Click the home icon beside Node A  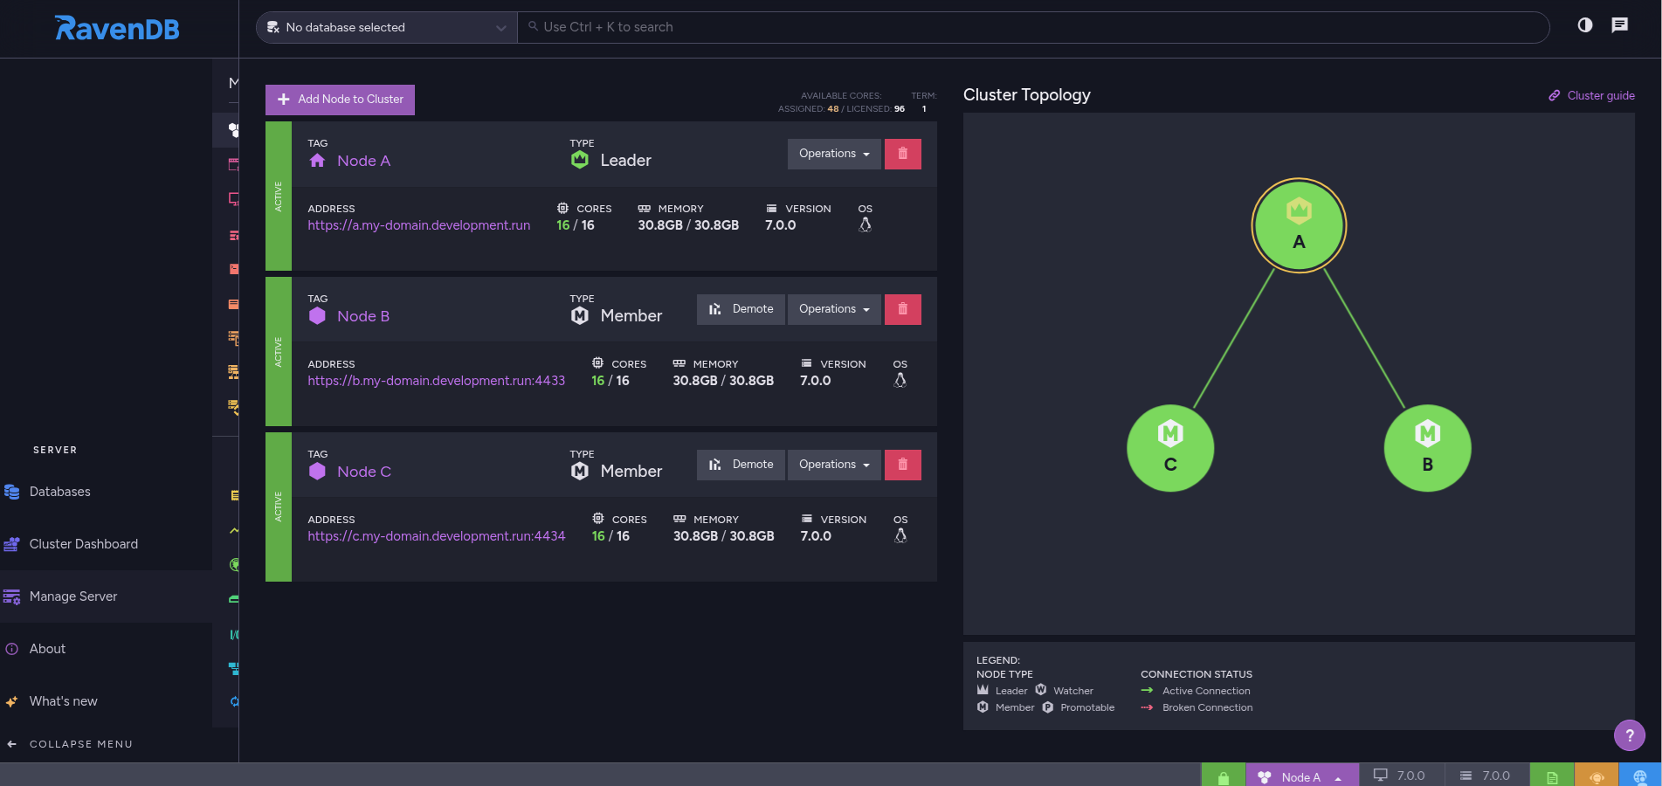click(x=317, y=161)
